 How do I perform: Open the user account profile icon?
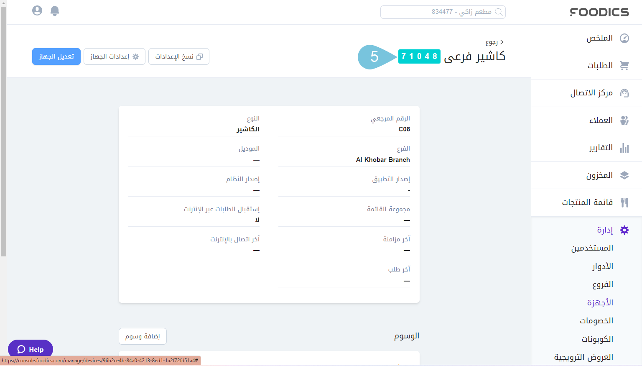pos(37,11)
